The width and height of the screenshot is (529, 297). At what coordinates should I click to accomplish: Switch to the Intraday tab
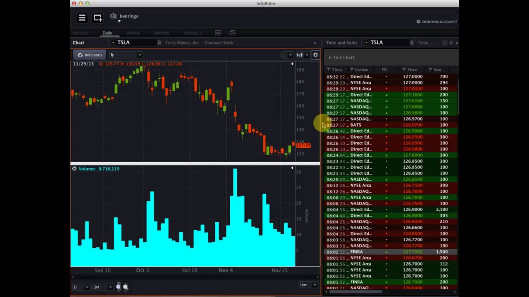point(80,33)
